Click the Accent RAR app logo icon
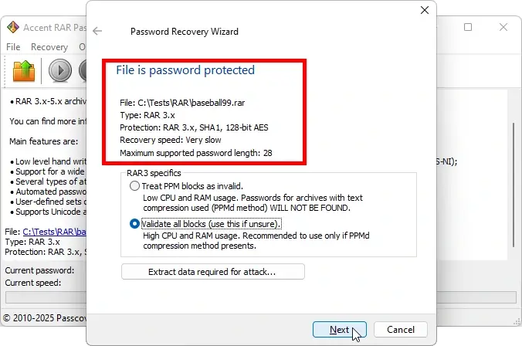Screen dimensions: 522x346 click(x=12, y=27)
